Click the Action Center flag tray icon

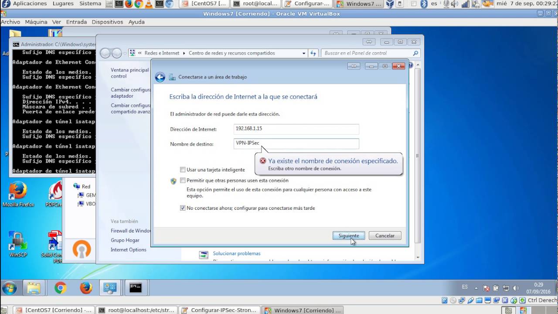486,288
